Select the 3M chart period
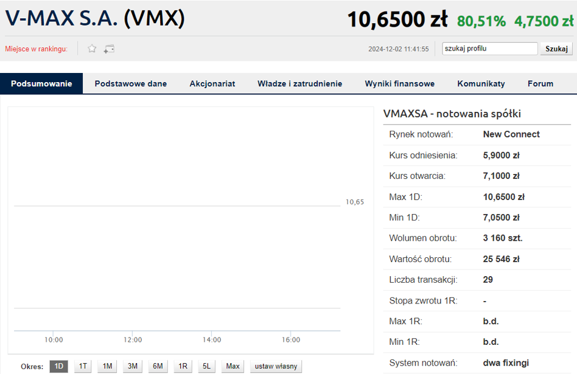This screenshot has height=374, width=577. coord(133,366)
